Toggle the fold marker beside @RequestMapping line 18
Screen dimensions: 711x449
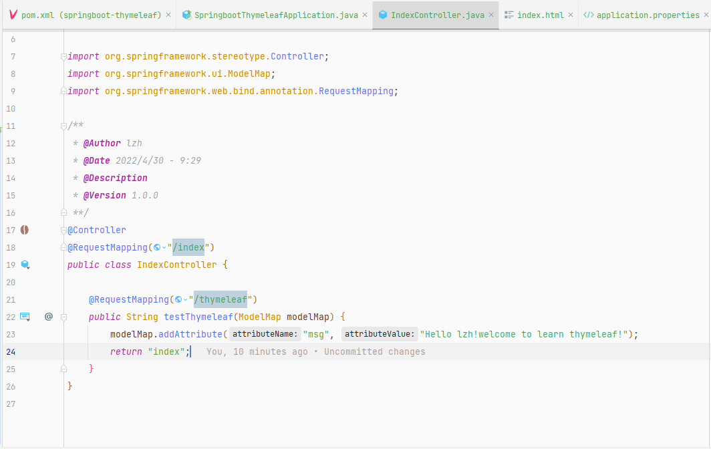coord(63,248)
